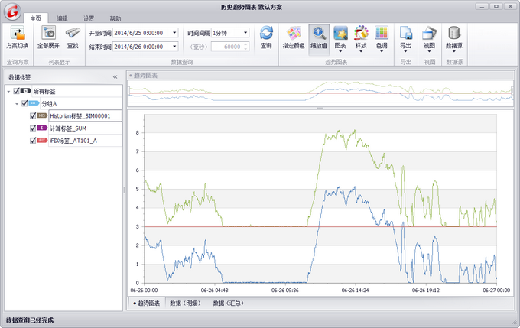Viewport: 520px width, 328px height.
Task: Open the 视图 view icon
Action: tap(430, 33)
